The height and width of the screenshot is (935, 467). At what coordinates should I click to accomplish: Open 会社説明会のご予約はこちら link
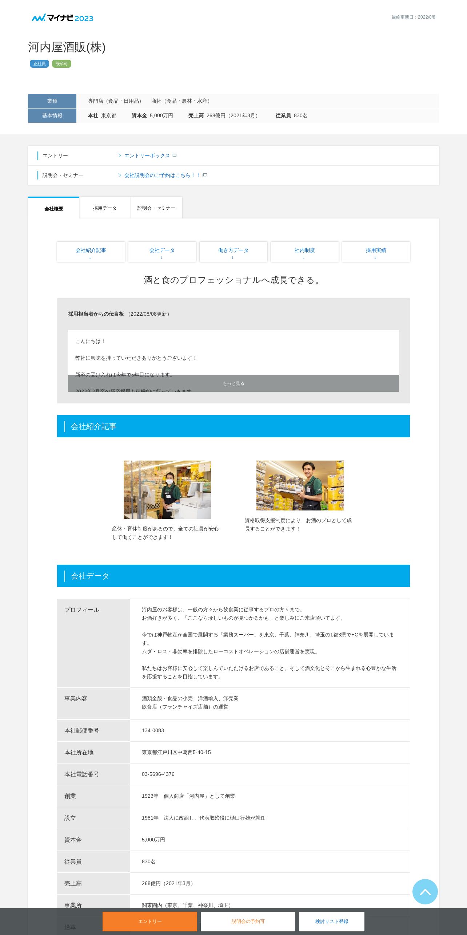coord(162,175)
